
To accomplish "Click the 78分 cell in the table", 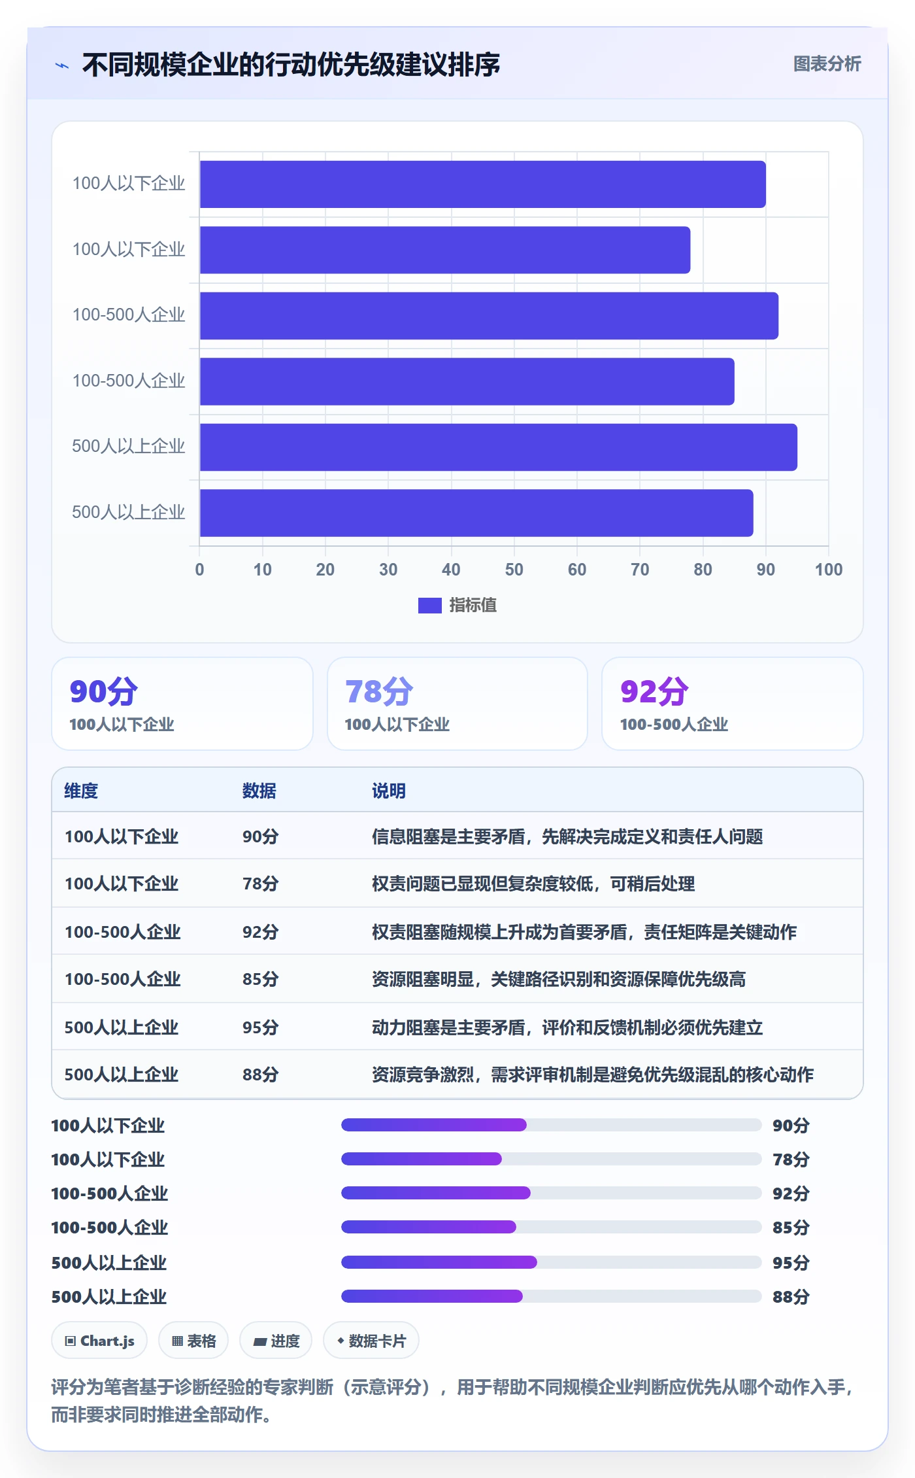I will 260,884.
